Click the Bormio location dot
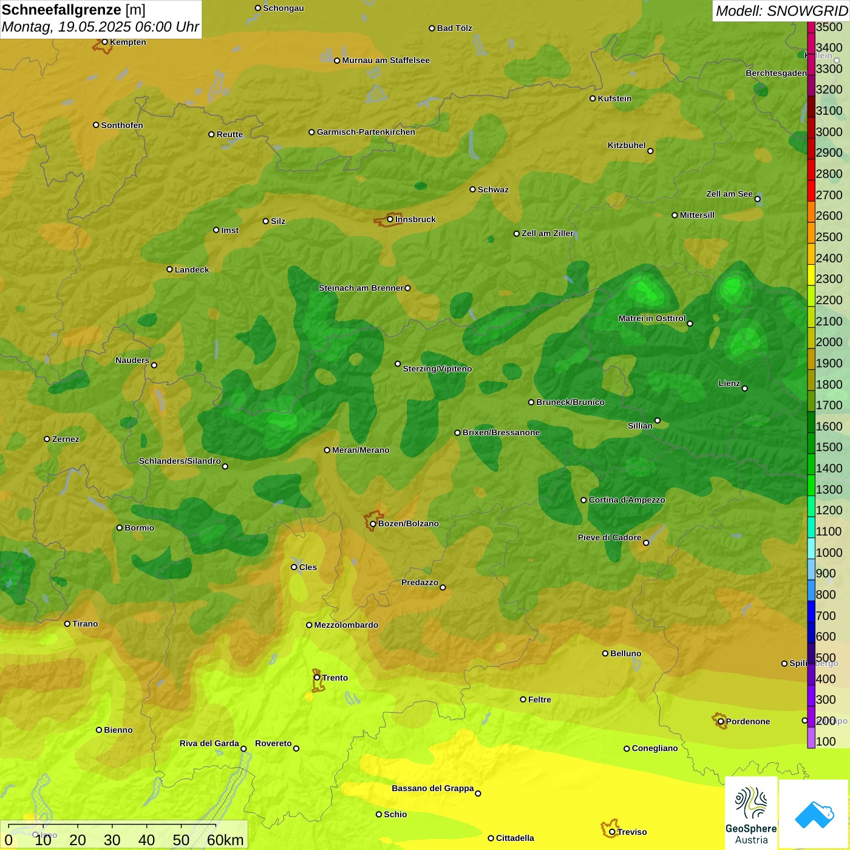Image resolution: width=850 pixels, height=850 pixels. 120,528
